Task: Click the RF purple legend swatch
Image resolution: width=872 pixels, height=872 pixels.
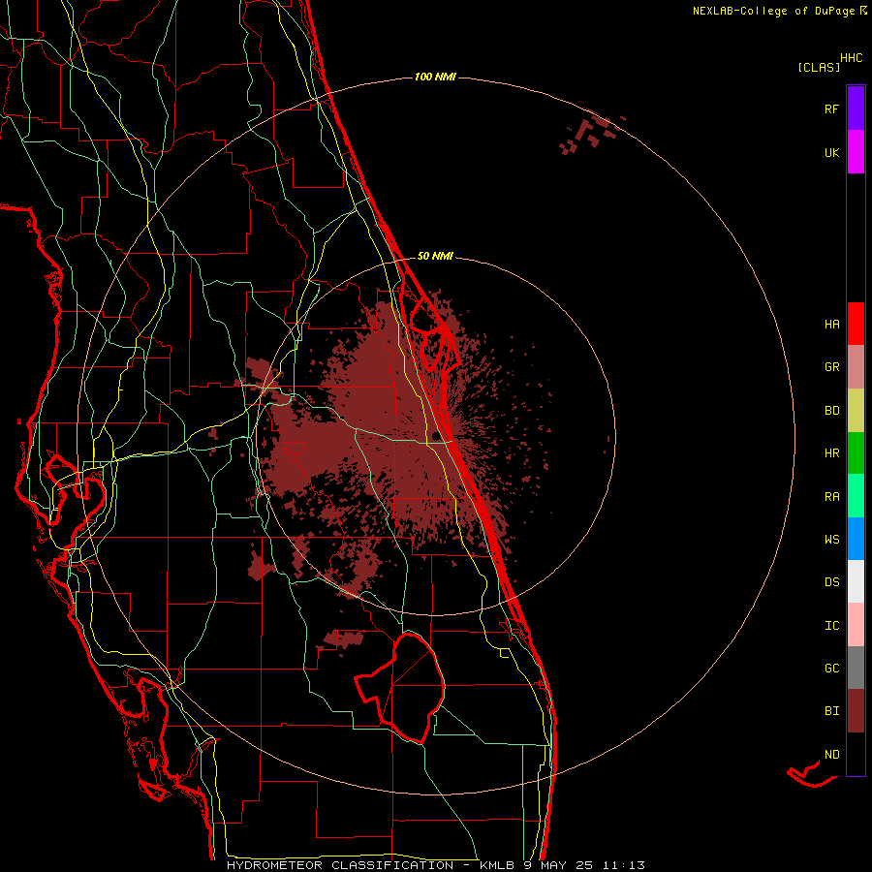Action: pyautogui.click(x=856, y=108)
